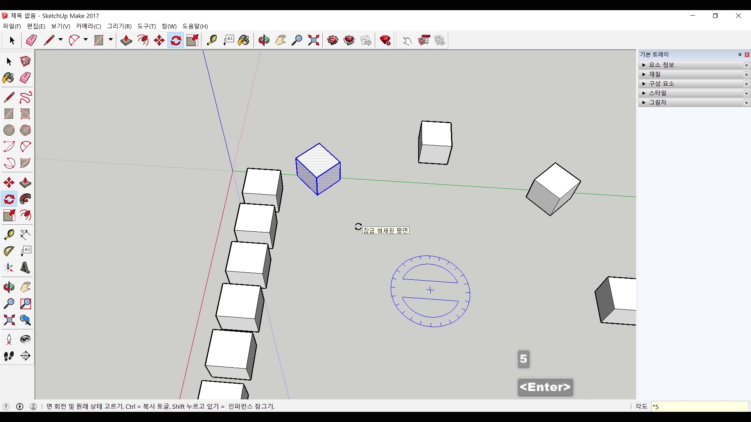Open the line tool dropdown arrow
The width and height of the screenshot is (751, 422).
point(61,40)
